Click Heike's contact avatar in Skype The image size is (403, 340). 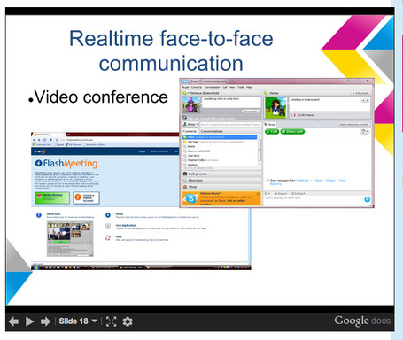point(275,107)
